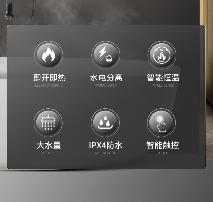Select the lightning and water droplet icon
This screenshot has width=213, height=202.
(106, 55)
